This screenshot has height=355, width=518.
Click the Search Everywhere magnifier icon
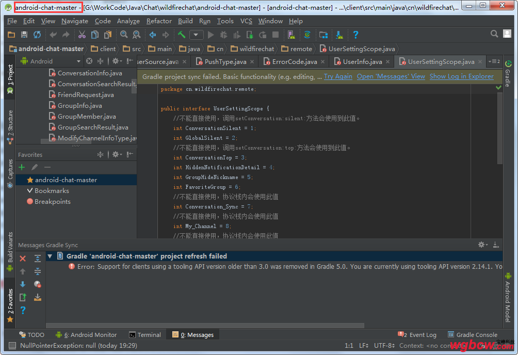pos(494,34)
